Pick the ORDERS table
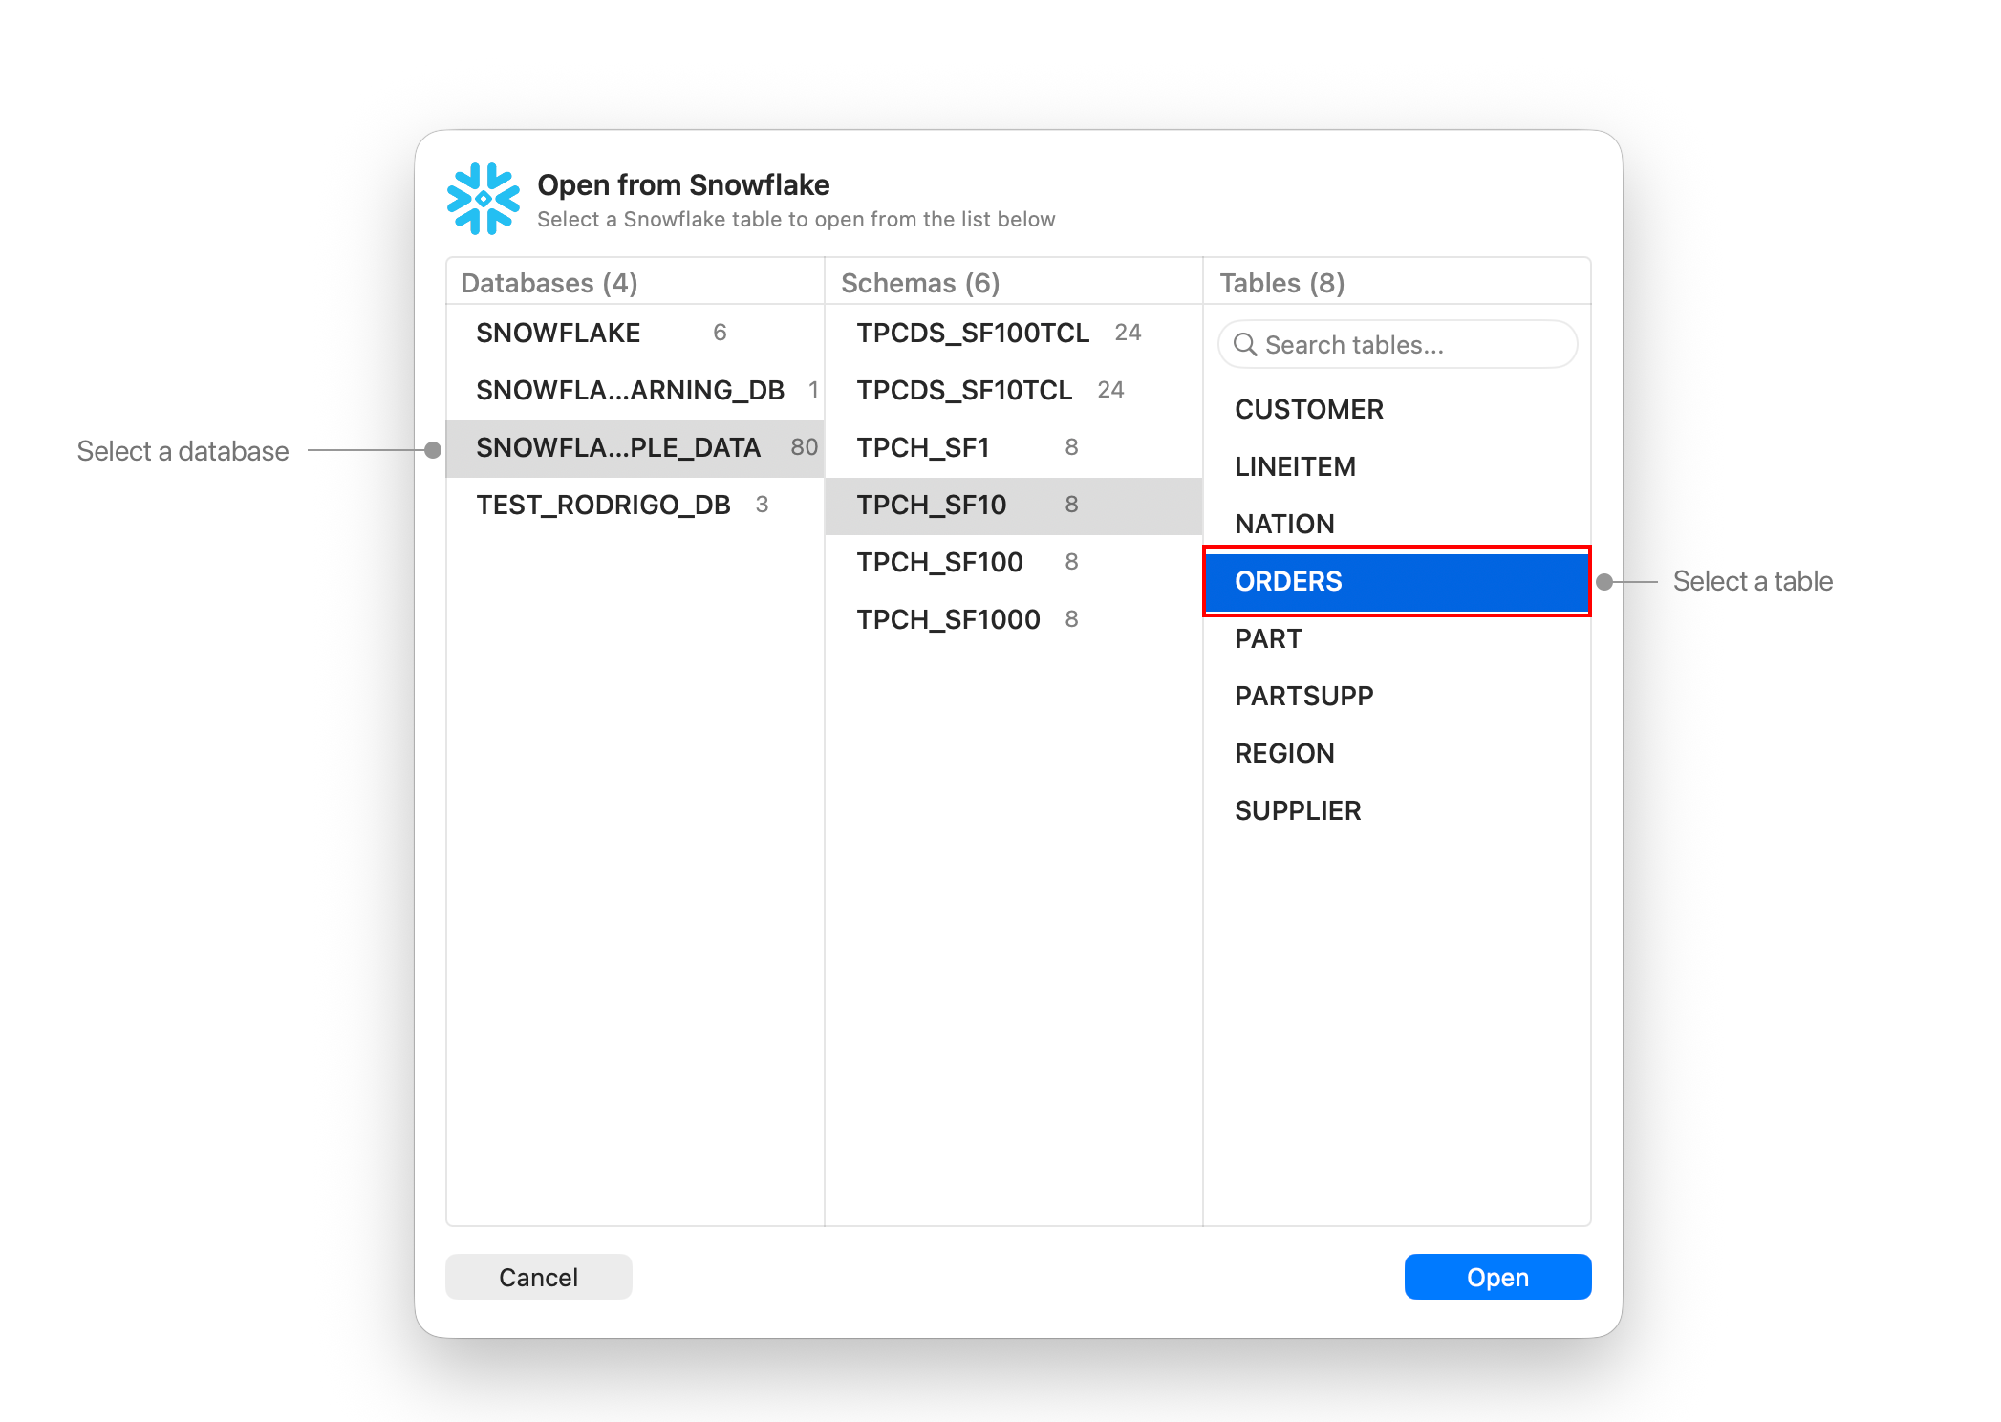Screen dimensions: 2001x1422 [x=1396, y=581]
